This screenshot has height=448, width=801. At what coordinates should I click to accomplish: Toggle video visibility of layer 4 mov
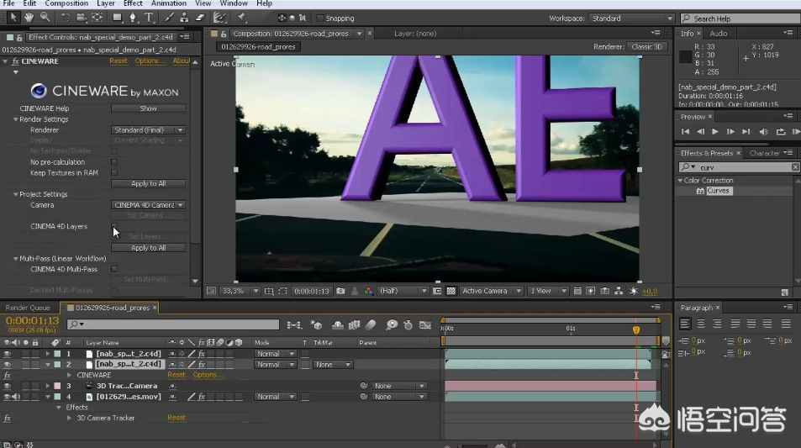(8, 397)
